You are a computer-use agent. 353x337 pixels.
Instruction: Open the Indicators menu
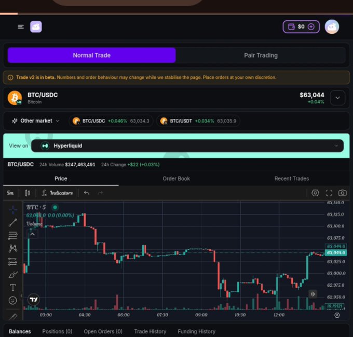(x=58, y=193)
